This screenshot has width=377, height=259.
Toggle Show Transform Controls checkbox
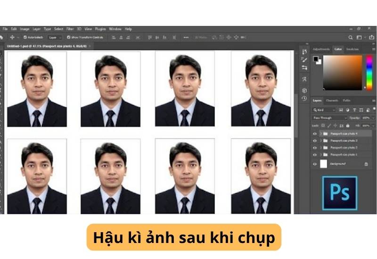tap(69, 37)
